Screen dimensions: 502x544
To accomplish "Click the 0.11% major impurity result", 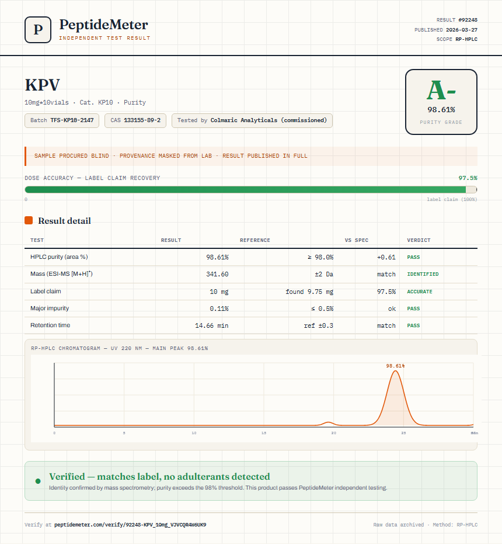I will tap(219, 309).
